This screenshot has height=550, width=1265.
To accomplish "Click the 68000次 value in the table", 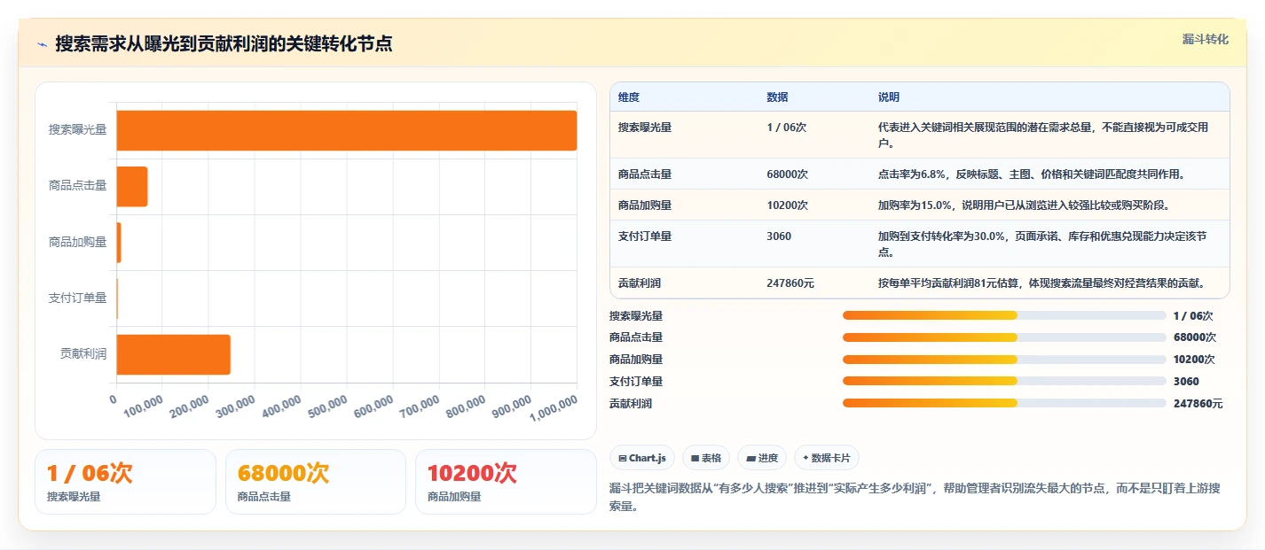I will coord(788,174).
